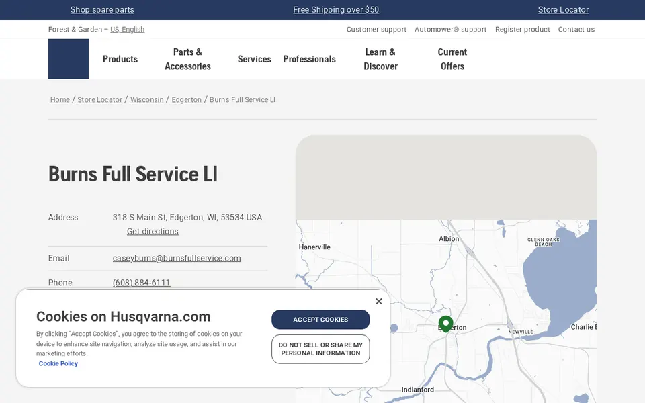Accept cookies button
The width and height of the screenshot is (645, 403).
(x=320, y=320)
